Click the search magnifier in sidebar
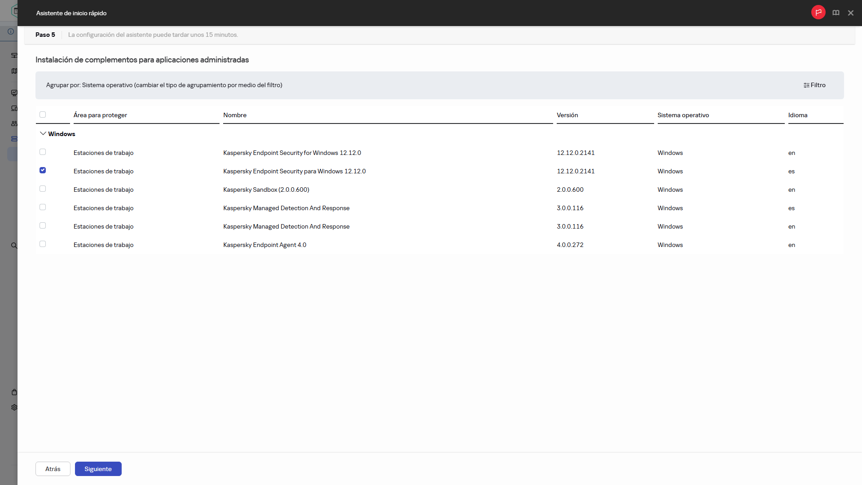Image resolution: width=862 pixels, height=485 pixels. coord(14,246)
